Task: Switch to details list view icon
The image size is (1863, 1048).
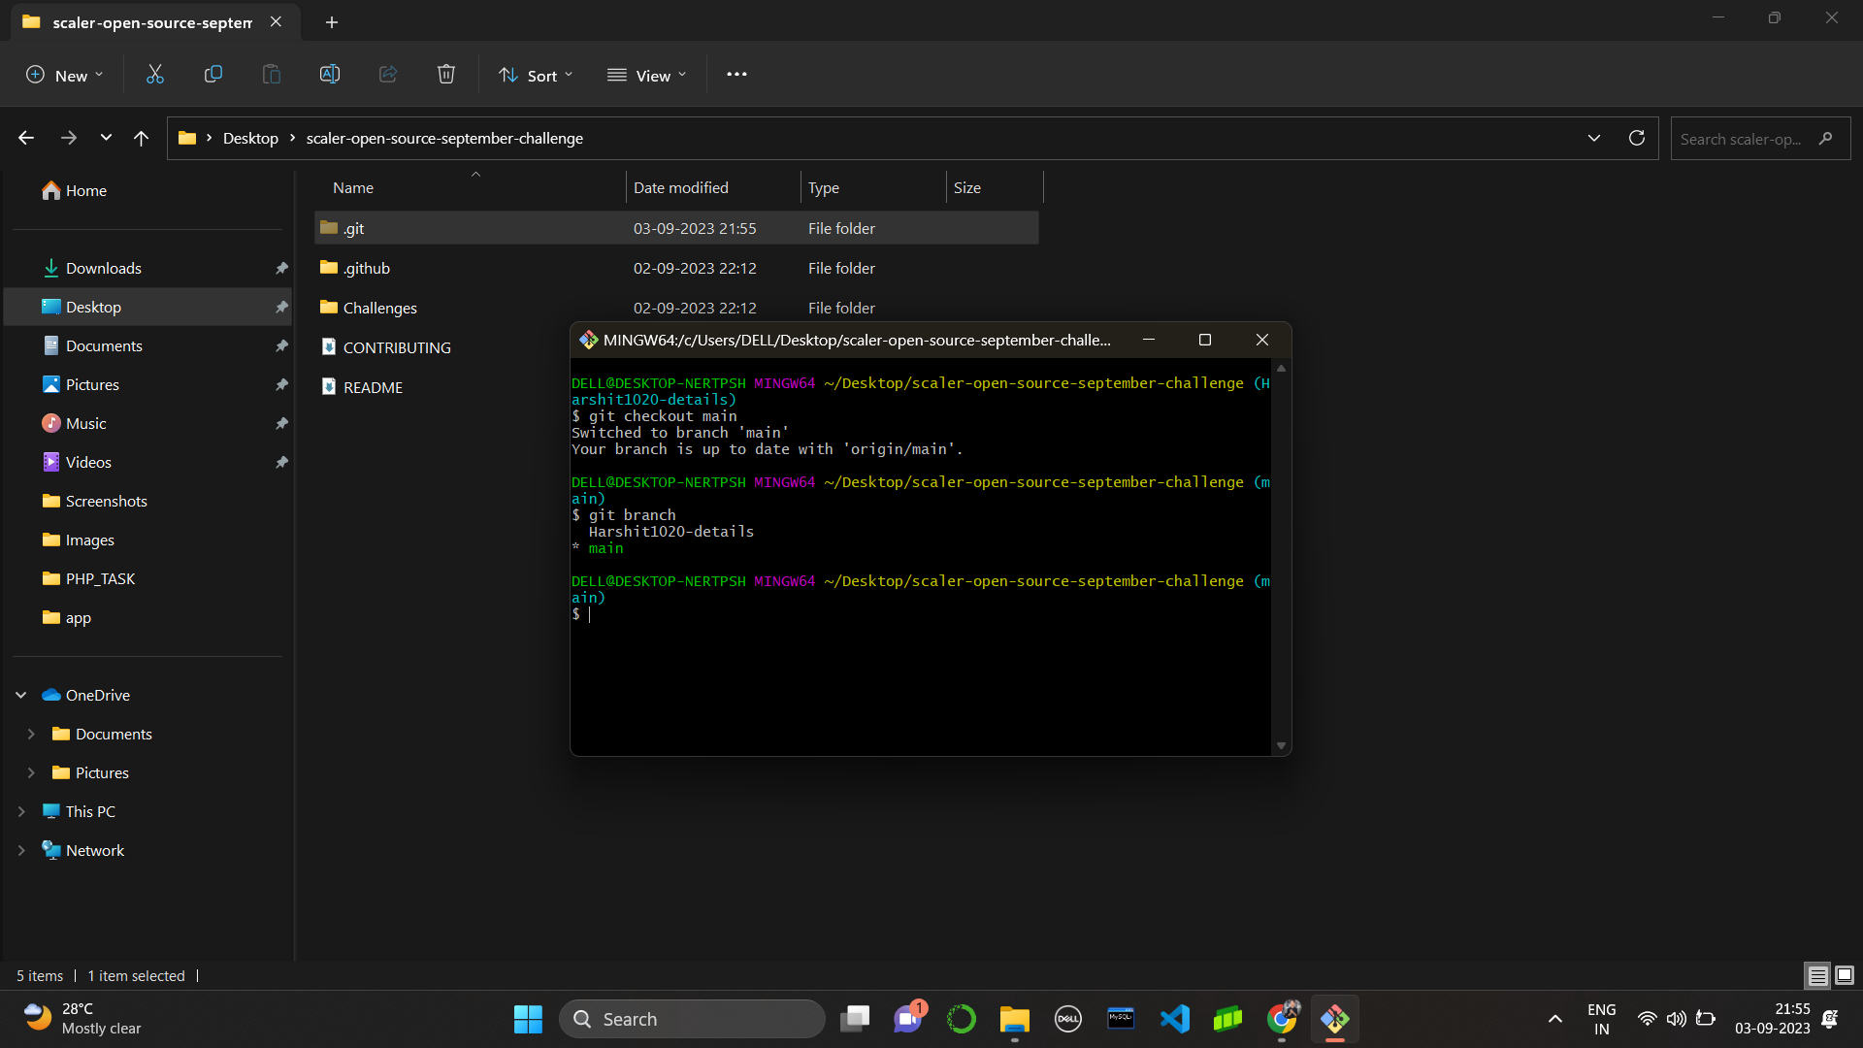Action: [1817, 975]
